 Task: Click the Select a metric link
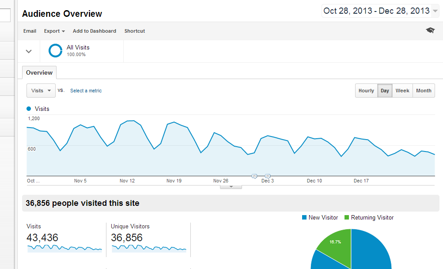[x=86, y=91]
